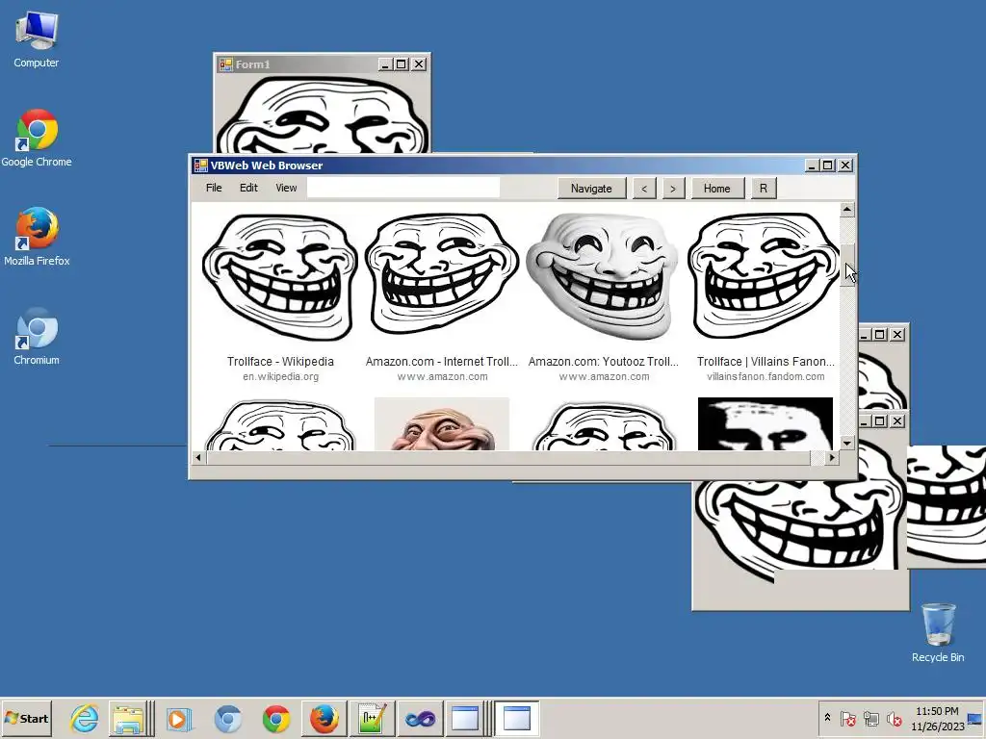This screenshot has height=739, width=986.
Task: Close the Form1 window
Action: (x=418, y=64)
